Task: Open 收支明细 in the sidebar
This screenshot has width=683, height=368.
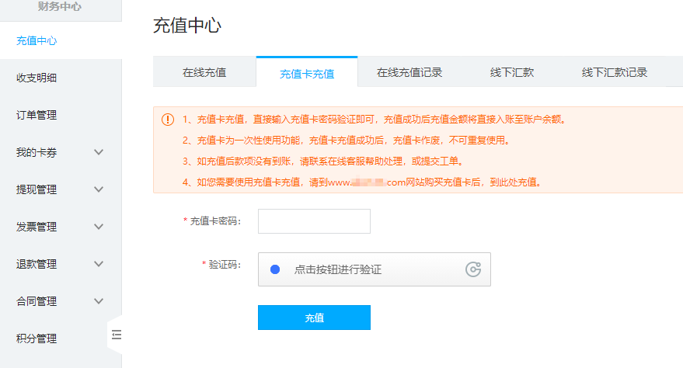Action: point(37,78)
